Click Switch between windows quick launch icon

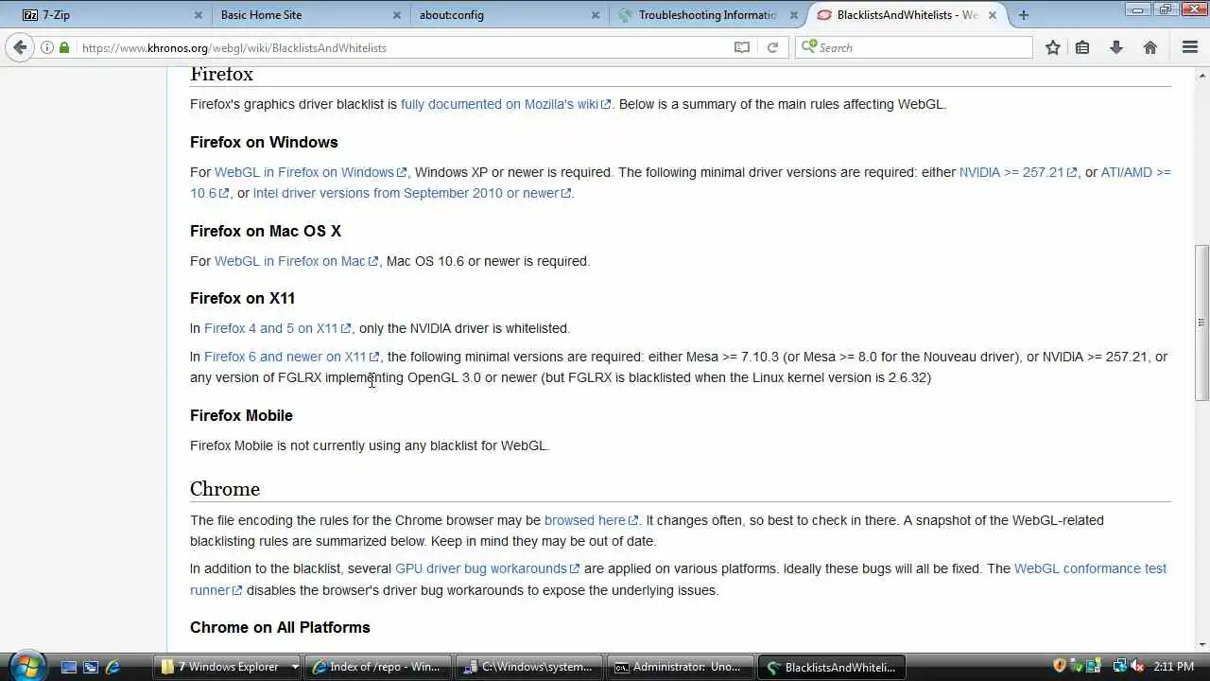click(x=91, y=667)
